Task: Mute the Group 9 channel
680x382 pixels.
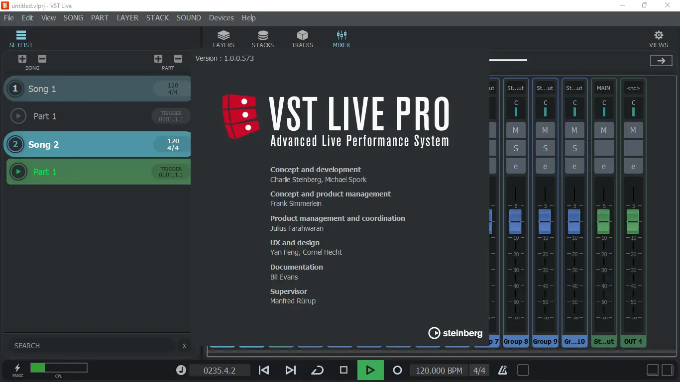Action: click(x=545, y=130)
